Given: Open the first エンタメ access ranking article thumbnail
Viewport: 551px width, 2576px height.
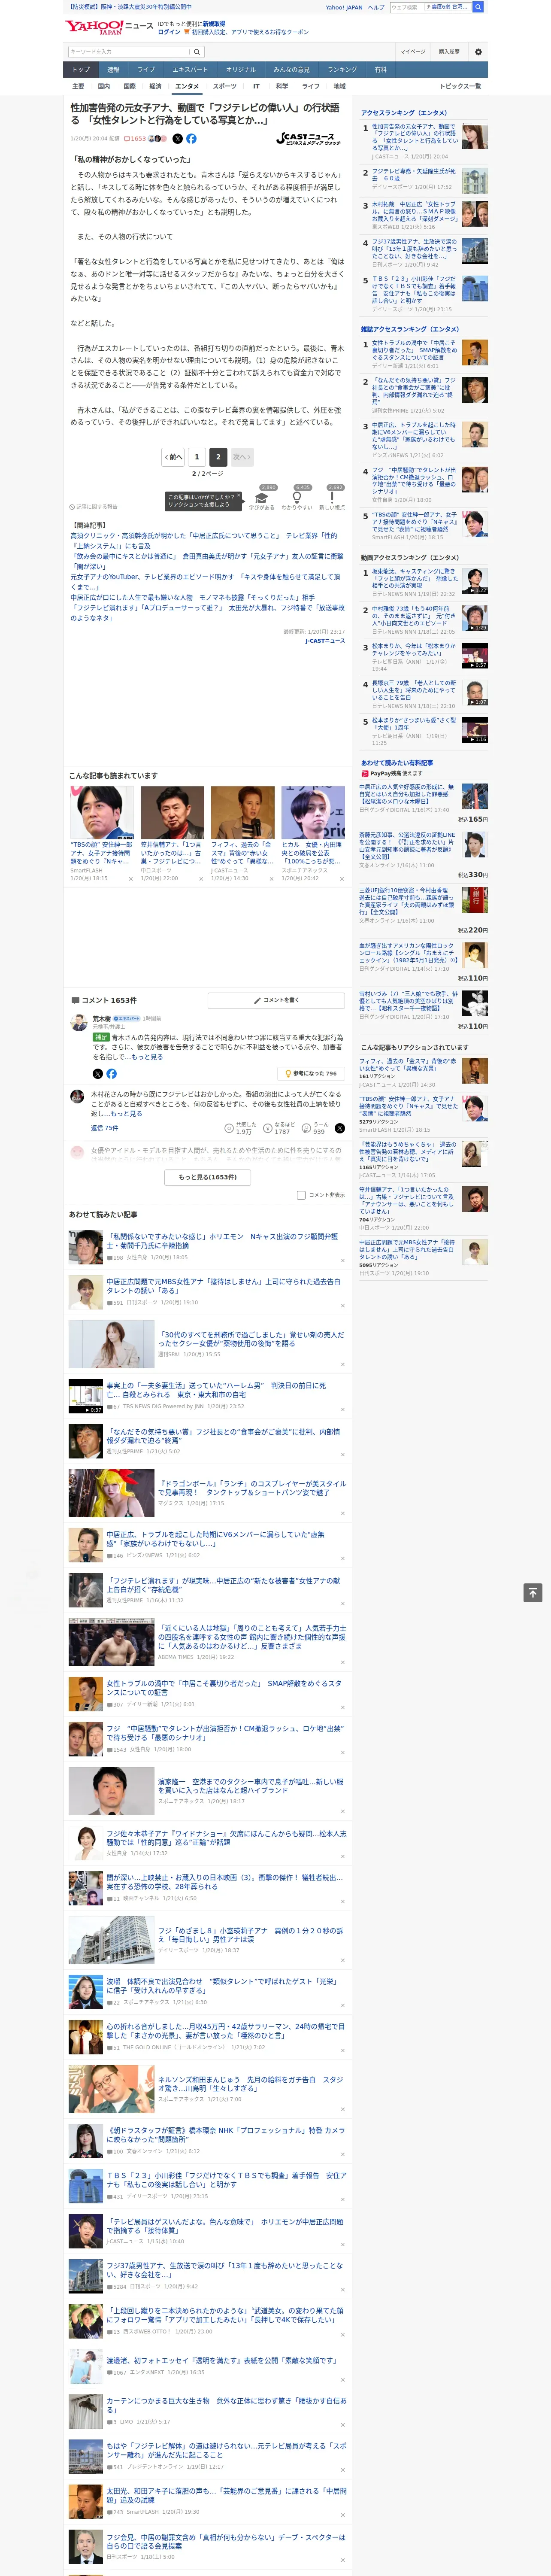Looking at the screenshot, I should 475,137.
